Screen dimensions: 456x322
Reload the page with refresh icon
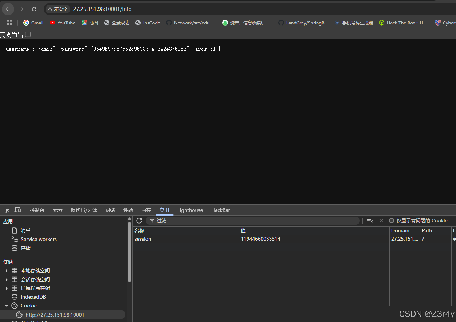[34, 9]
